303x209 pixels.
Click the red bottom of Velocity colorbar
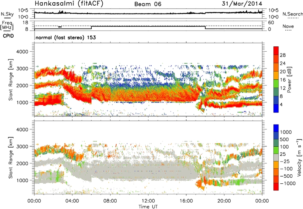tap(276, 187)
